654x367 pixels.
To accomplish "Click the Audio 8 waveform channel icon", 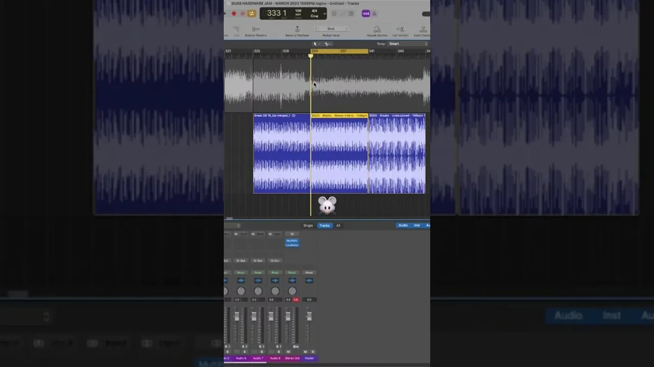I will 275,280.
